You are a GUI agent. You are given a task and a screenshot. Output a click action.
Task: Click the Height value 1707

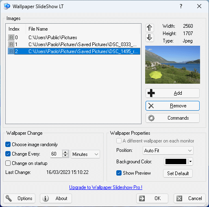click(188, 33)
